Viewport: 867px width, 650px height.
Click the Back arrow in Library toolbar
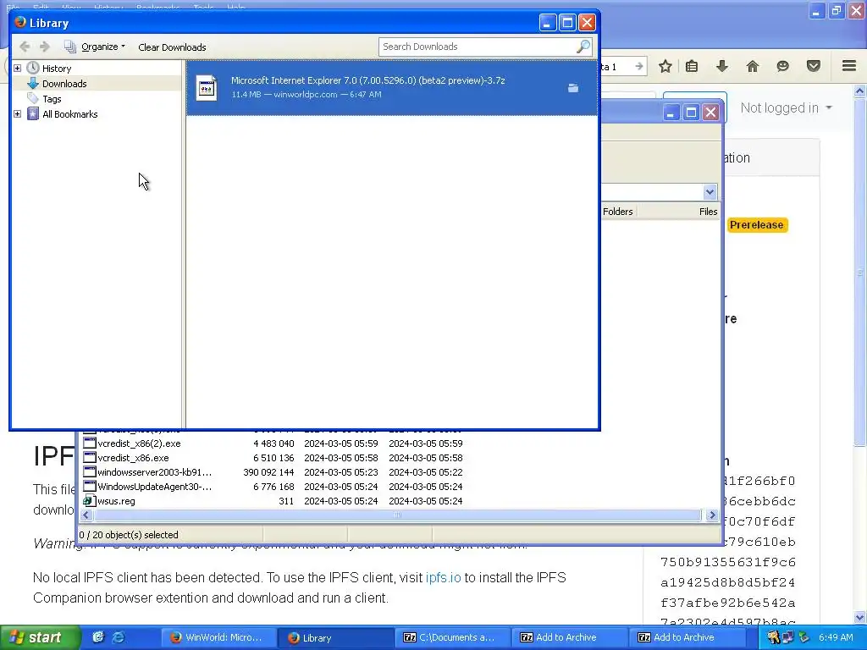25,47
